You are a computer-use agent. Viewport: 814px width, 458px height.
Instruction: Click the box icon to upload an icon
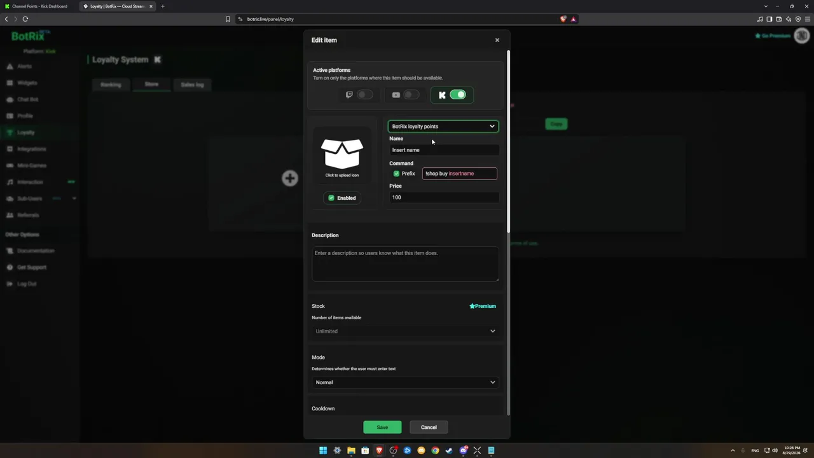pyautogui.click(x=342, y=155)
